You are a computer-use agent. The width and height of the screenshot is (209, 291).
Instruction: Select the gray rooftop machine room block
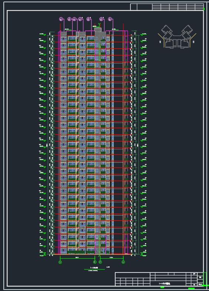coord(98,30)
